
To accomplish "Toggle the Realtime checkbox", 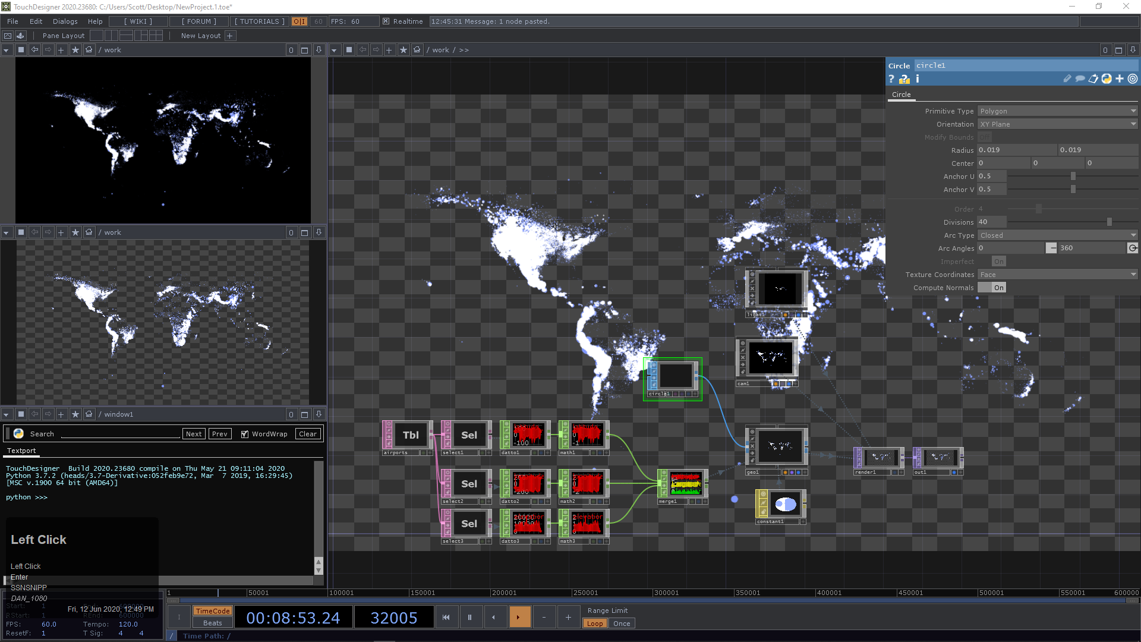I will point(386,21).
